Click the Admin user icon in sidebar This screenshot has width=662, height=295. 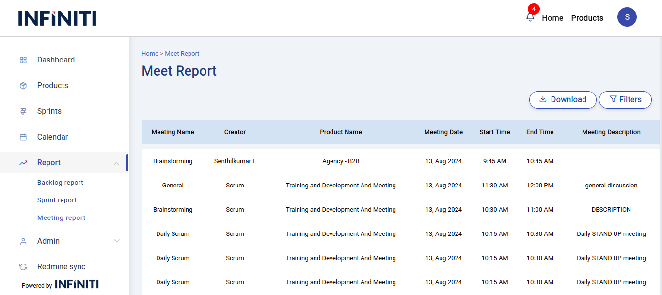23,241
